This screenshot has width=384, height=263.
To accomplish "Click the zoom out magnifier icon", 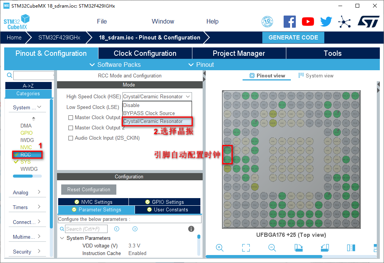I will pos(272,247).
